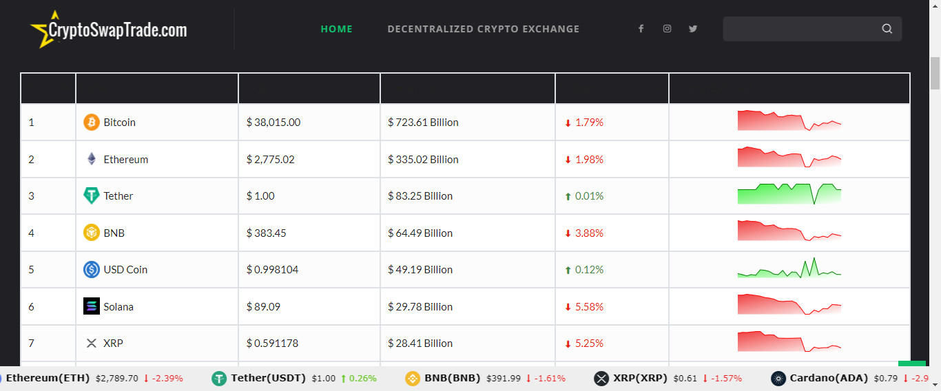Screen dimensions: 941x391
Task: Click the USD Coin icon
Action: point(92,270)
